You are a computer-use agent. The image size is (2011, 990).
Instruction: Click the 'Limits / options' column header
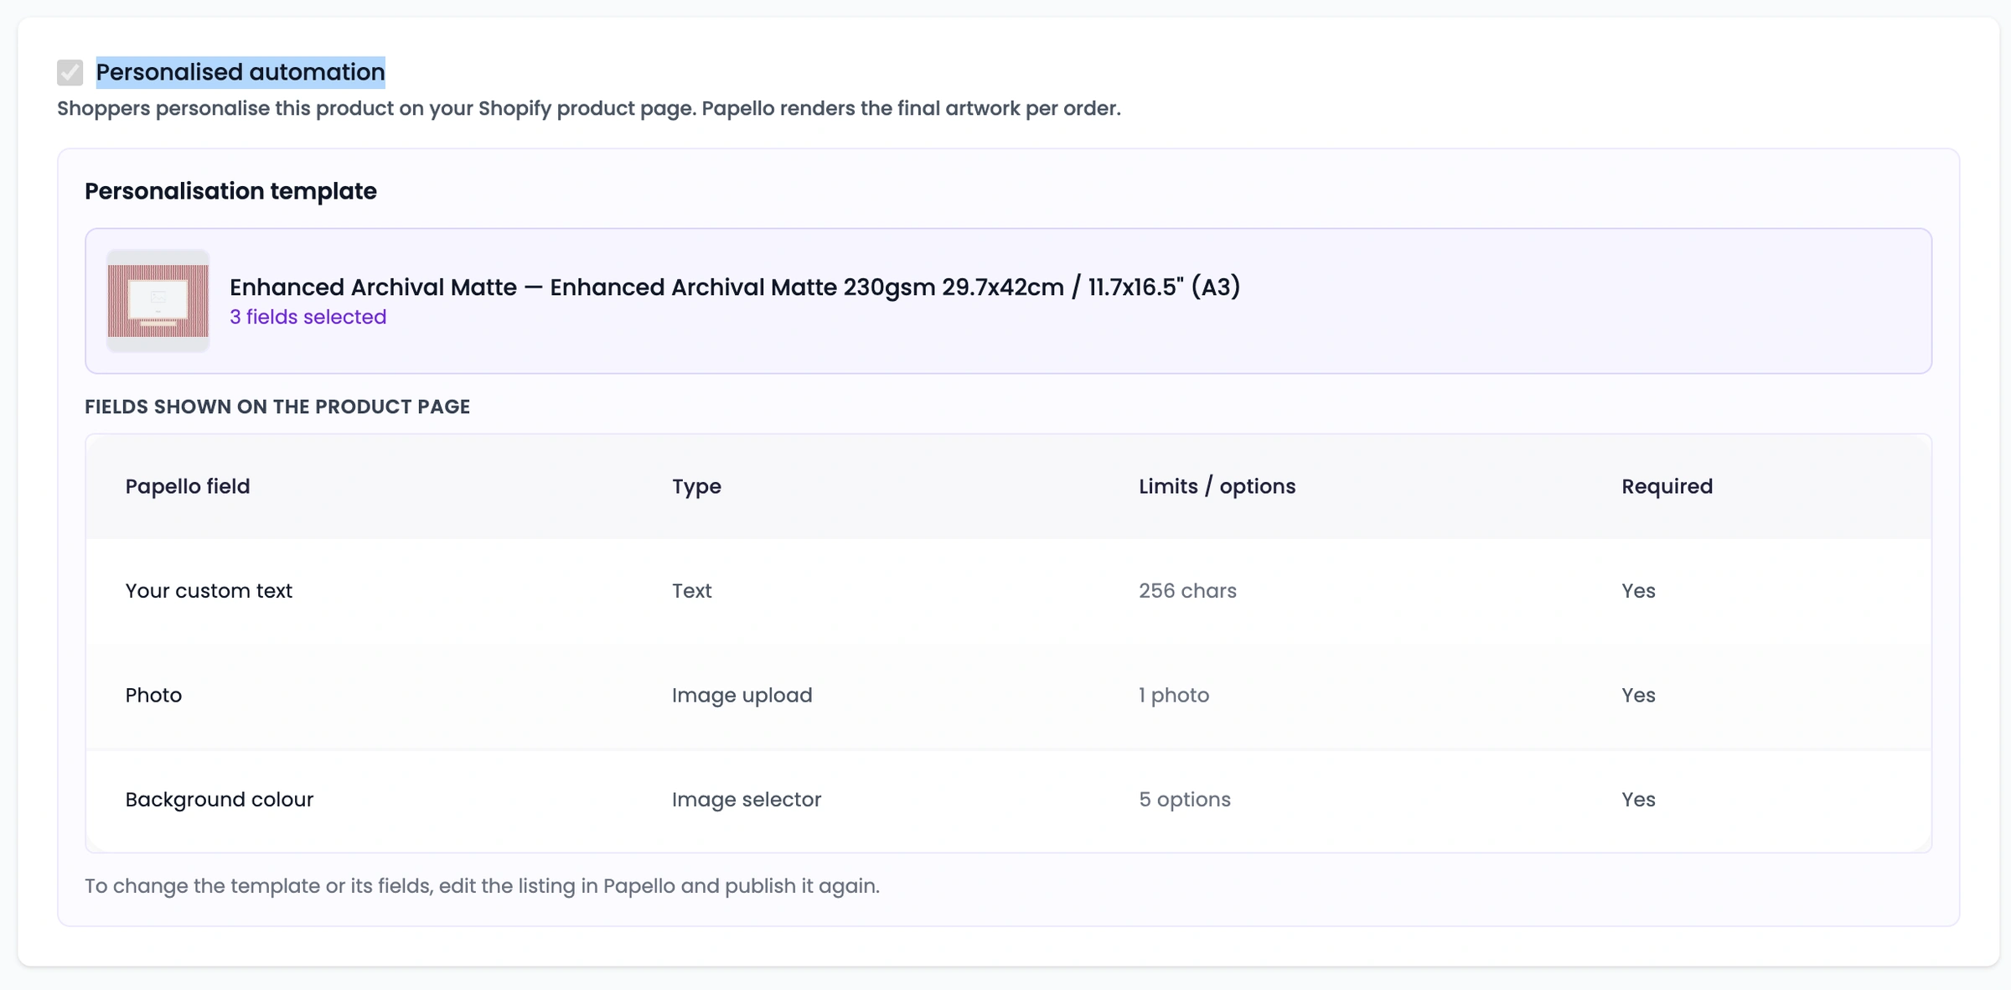[x=1217, y=486]
